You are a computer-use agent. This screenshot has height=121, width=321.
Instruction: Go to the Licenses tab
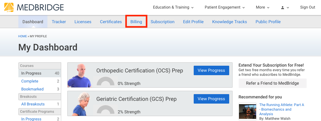tap(83, 22)
